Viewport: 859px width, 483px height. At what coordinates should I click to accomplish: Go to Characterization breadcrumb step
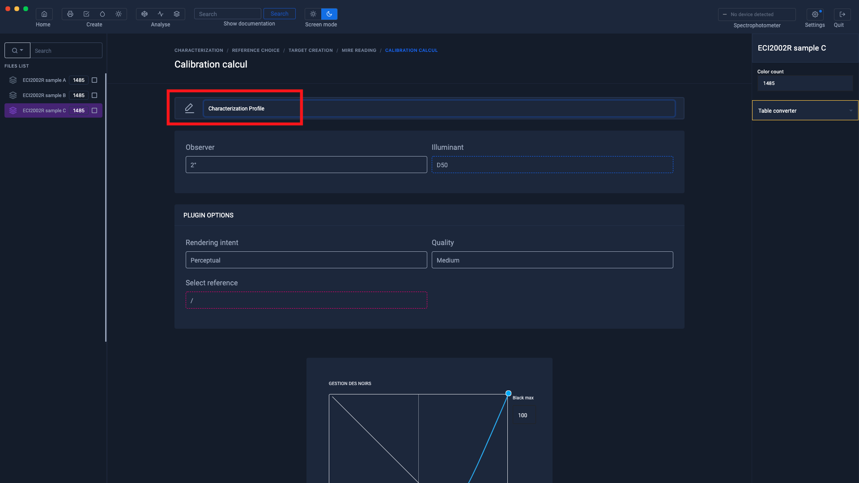click(x=199, y=50)
